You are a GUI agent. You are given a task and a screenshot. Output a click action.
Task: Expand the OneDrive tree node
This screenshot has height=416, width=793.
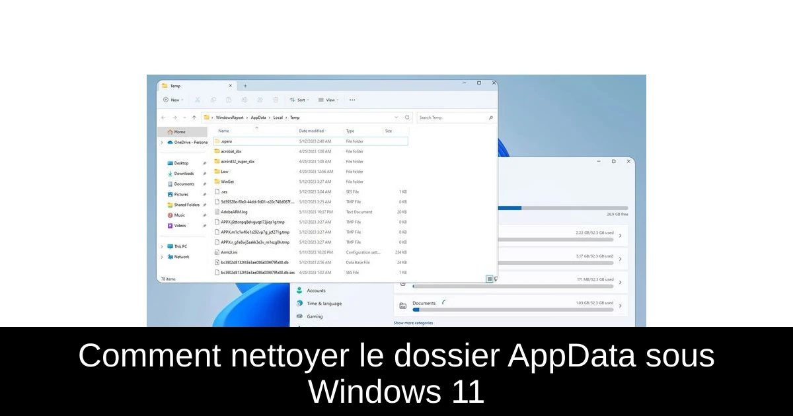coord(162,142)
